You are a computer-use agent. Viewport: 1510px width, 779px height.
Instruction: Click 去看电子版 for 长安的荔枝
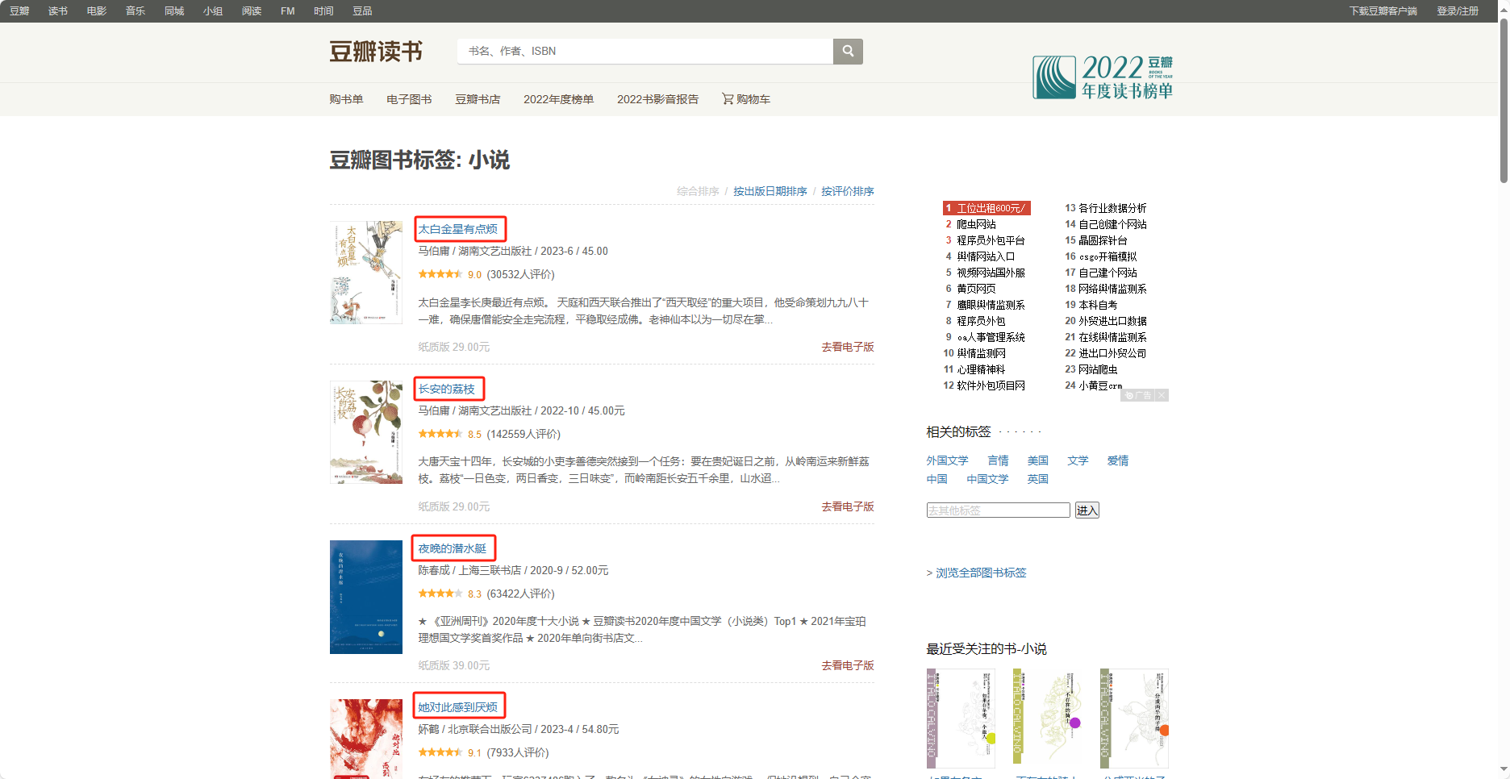[x=848, y=506]
